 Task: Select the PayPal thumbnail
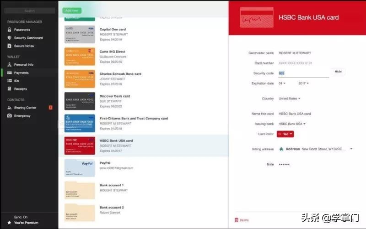pos(80,168)
